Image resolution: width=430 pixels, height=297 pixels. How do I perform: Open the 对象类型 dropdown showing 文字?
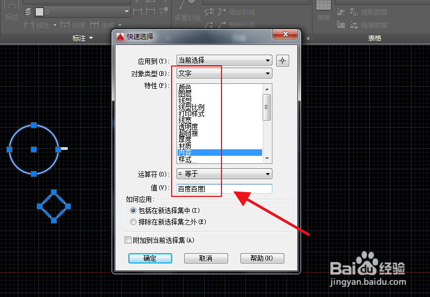pyautogui.click(x=224, y=74)
